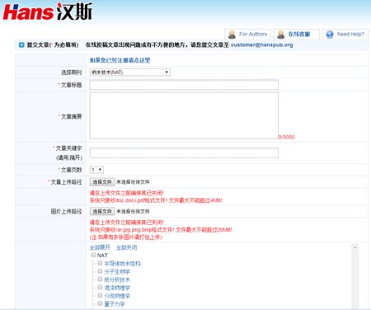
Task: Check the 核分析技术 checkbox
Action: 100,279
